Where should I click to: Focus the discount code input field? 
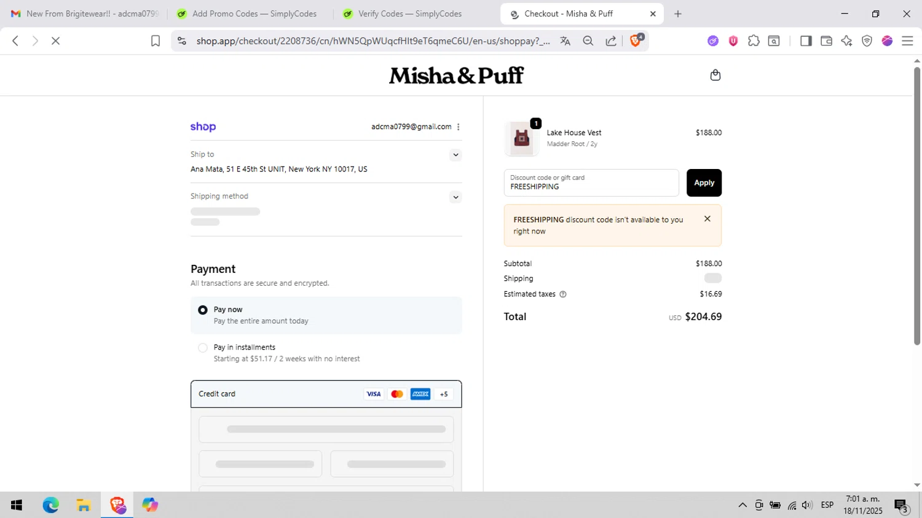click(x=591, y=182)
